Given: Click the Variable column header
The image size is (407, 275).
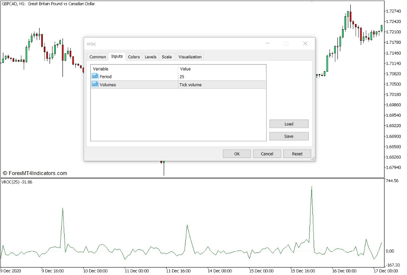Looking at the screenshot, I should pos(100,68).
